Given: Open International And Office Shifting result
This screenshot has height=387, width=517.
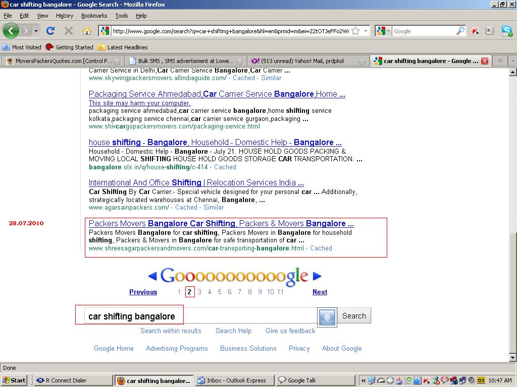Looking at the screenshot, I should pyautogui.click(x=196, y=182).
